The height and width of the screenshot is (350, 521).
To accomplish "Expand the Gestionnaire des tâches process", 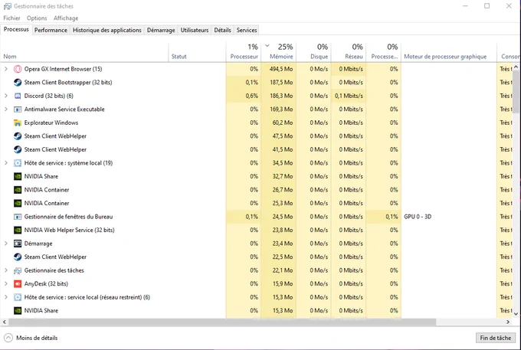I will [5, 270].
